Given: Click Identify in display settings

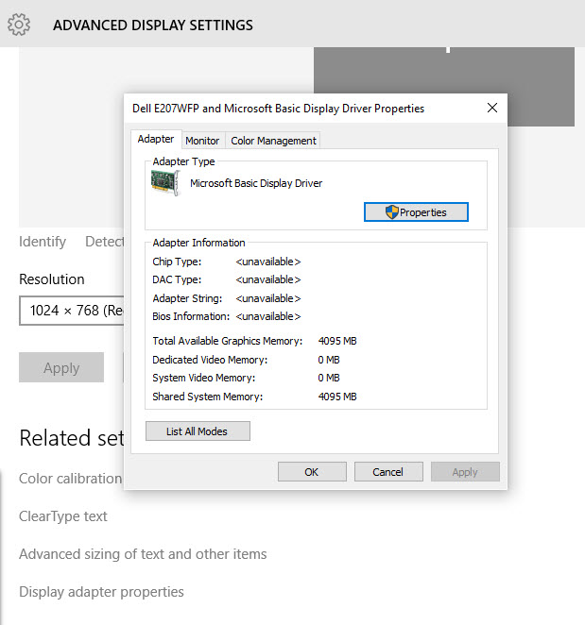Looking at the screenshot, I should [x=43, y=242].
